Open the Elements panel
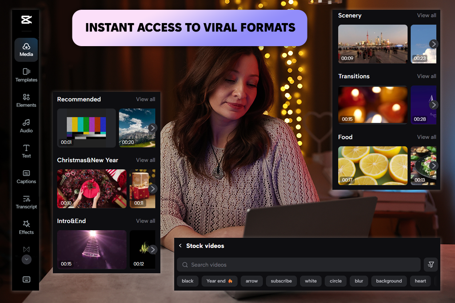Screen dimensions: 455x303 [26, 101]
